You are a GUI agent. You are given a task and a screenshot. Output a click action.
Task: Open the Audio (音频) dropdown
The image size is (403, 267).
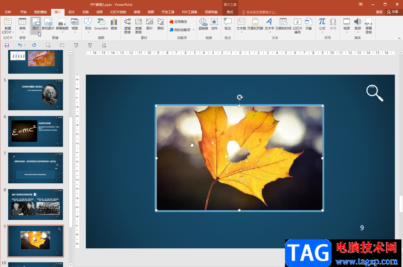click(358, 32)
